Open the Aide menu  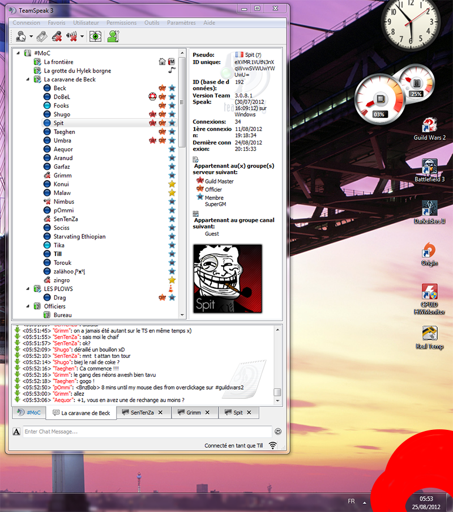[209, 23]
